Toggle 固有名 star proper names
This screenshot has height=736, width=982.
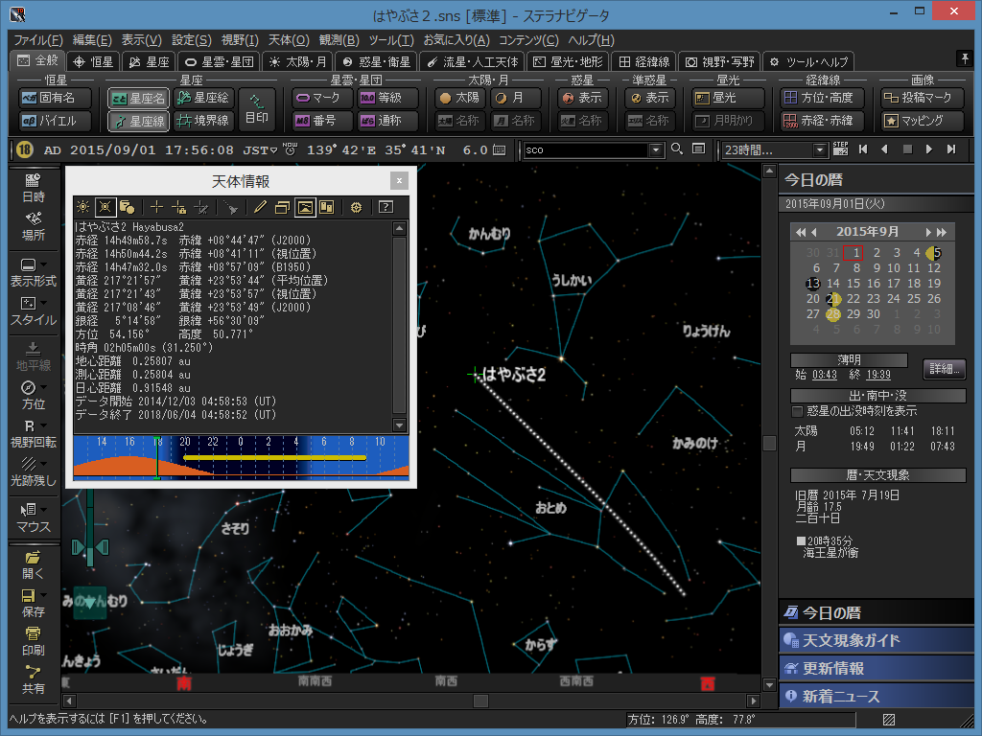[55, 98]
